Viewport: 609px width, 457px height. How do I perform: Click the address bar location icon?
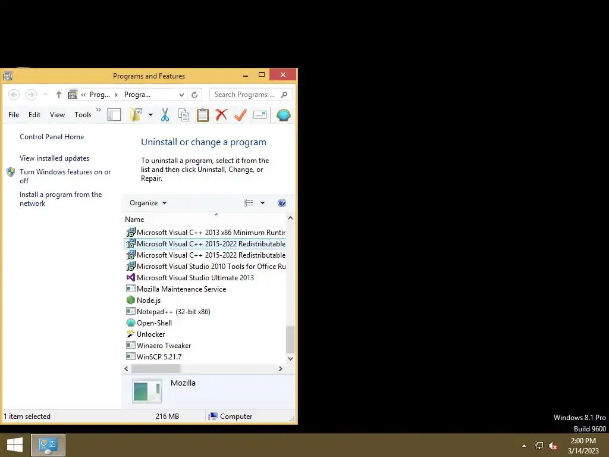(x=73, y=95)
